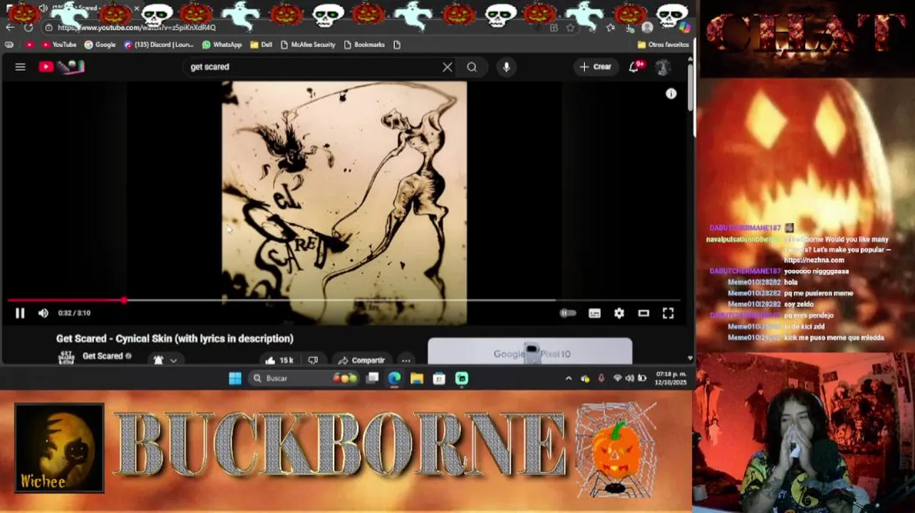Bookmark this page with star icon
Viewport: 915px width, 513px height.
pos(570,28)
